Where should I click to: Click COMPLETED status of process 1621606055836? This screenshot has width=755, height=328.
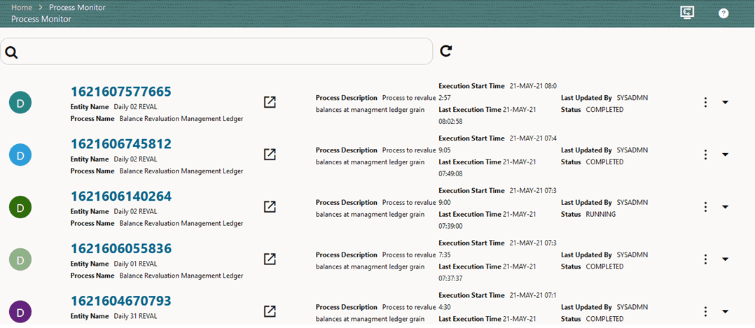tap(604, 267)
